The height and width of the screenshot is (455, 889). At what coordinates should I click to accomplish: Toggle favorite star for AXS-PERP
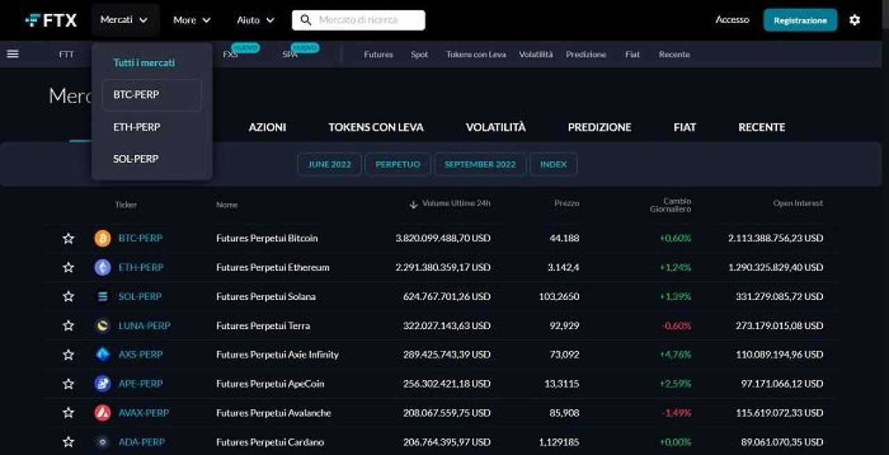coord(68,354)
